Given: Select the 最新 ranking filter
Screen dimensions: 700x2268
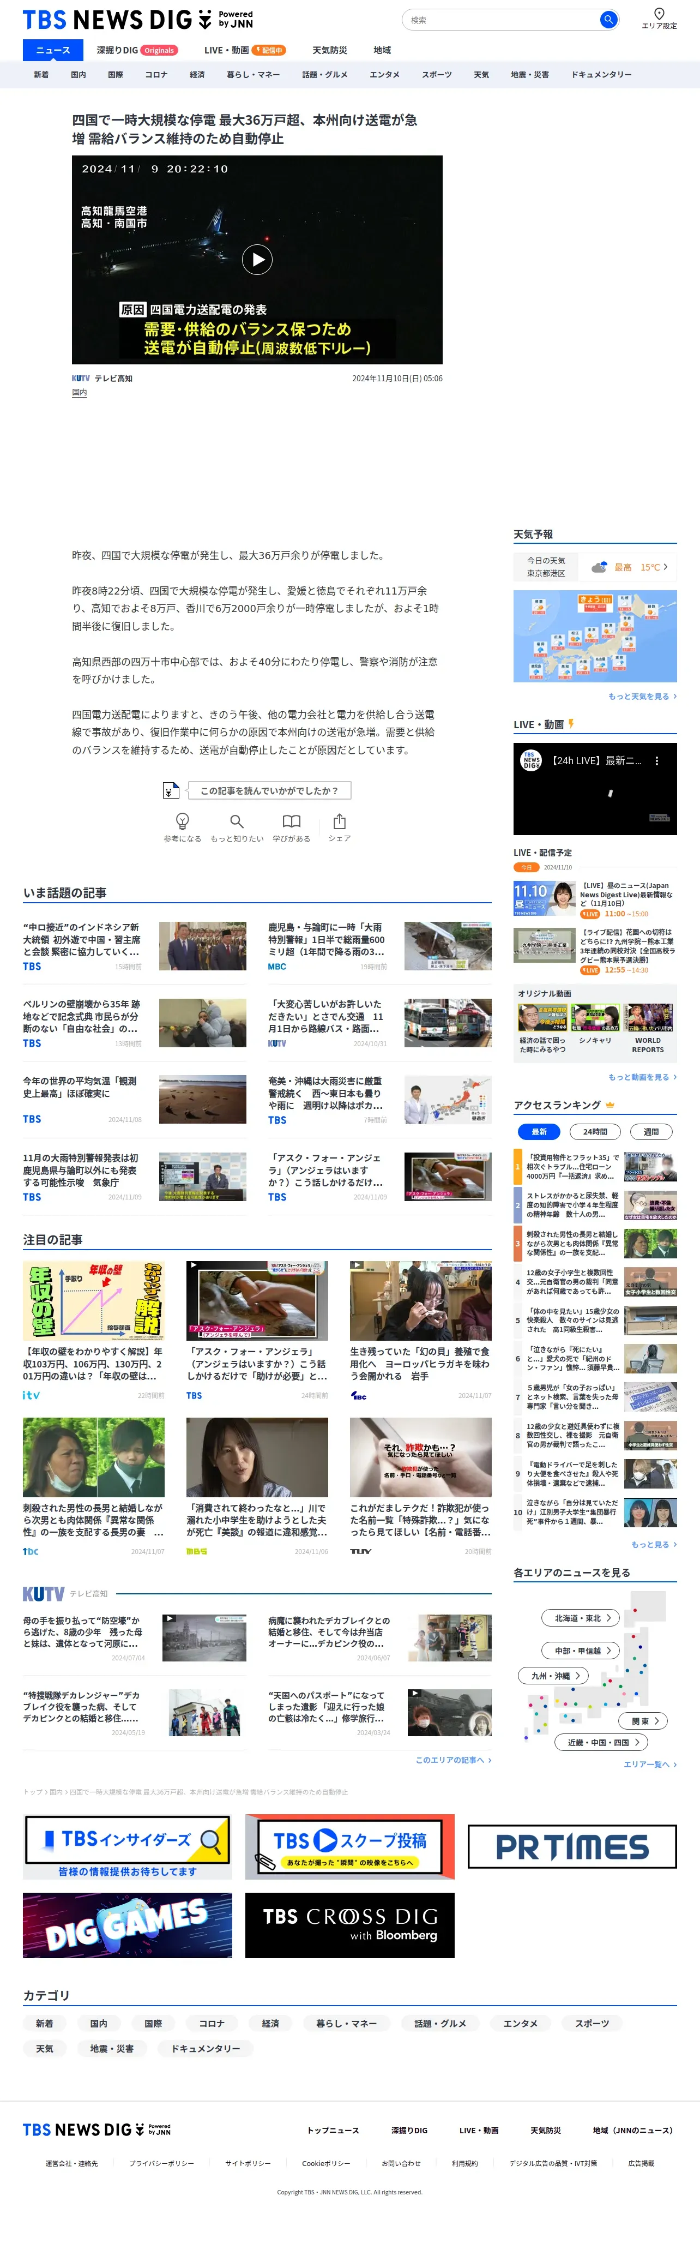Looking at the screenshot, I should 539,1131.
